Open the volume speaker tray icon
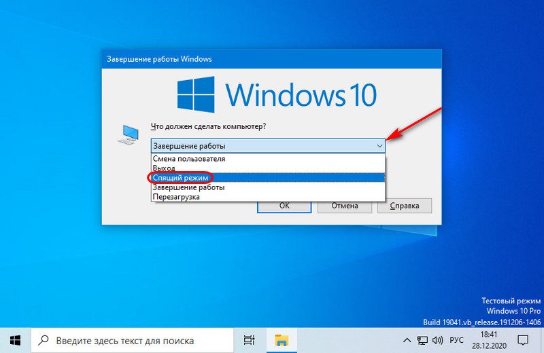This screenshot has height=353, width=544. (437, 341)
